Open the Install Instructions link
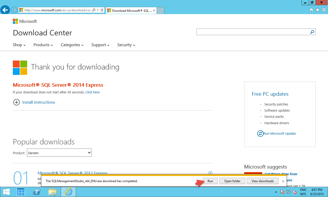 pyautogui.click(x=39, y=102)
